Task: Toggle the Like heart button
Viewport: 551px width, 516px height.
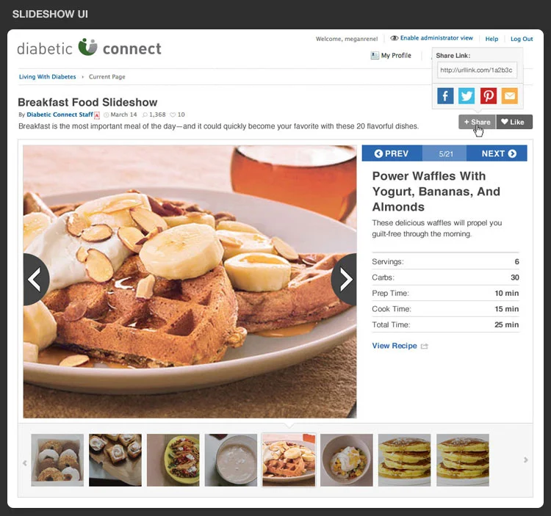Action: (514, 122)
